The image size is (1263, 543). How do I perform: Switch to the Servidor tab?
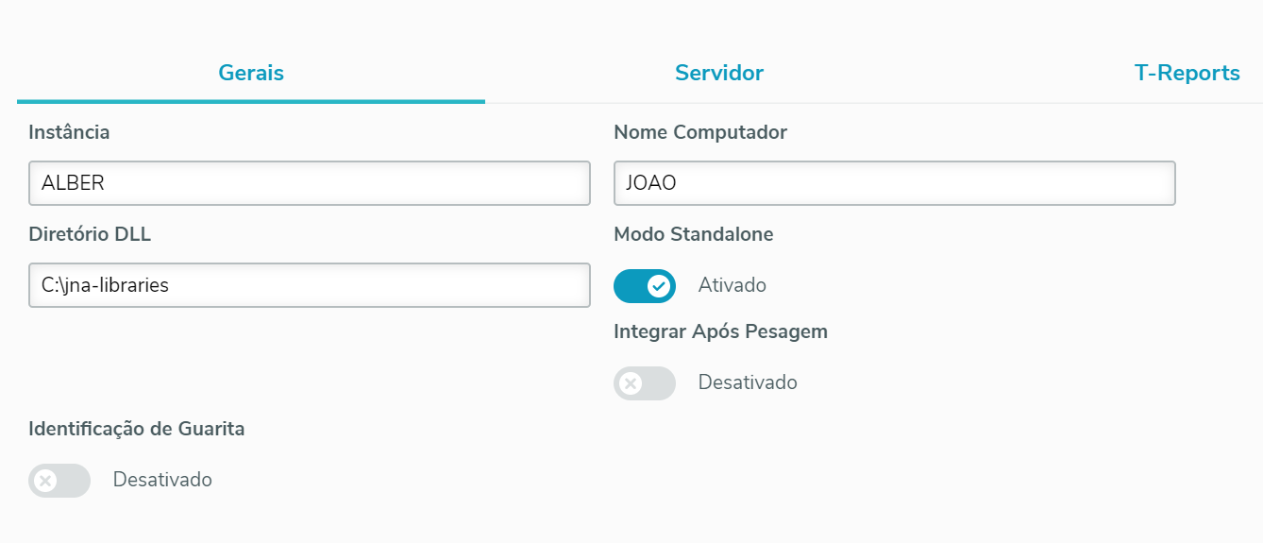[718, 73]
